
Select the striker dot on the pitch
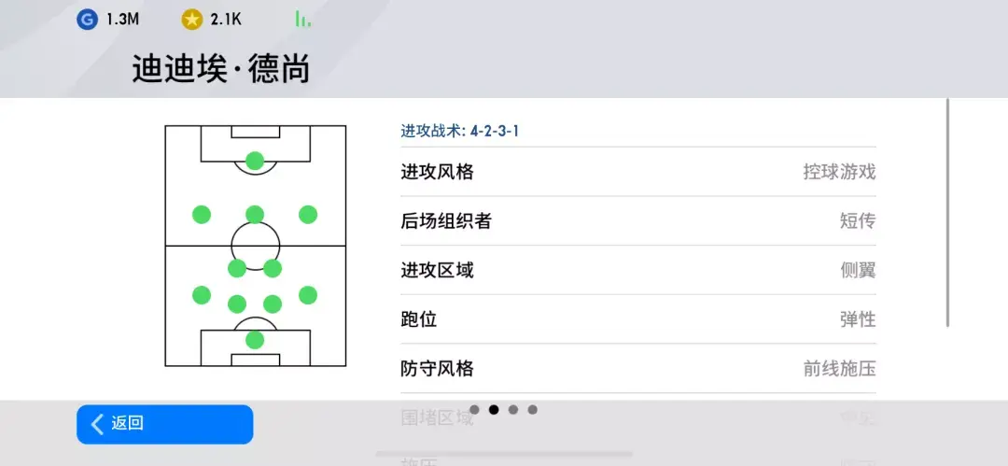click(255, 161)
